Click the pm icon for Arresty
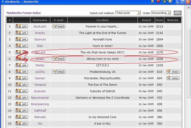This screenshot has width=191, height=128. pos(22,33)
